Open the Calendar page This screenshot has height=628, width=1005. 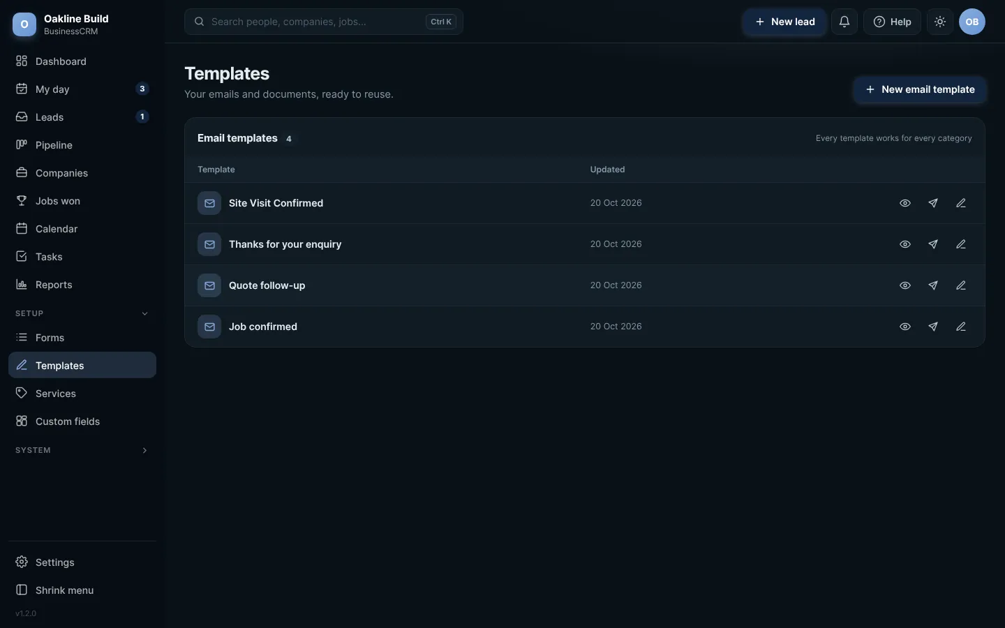click(x=82, y=229)
